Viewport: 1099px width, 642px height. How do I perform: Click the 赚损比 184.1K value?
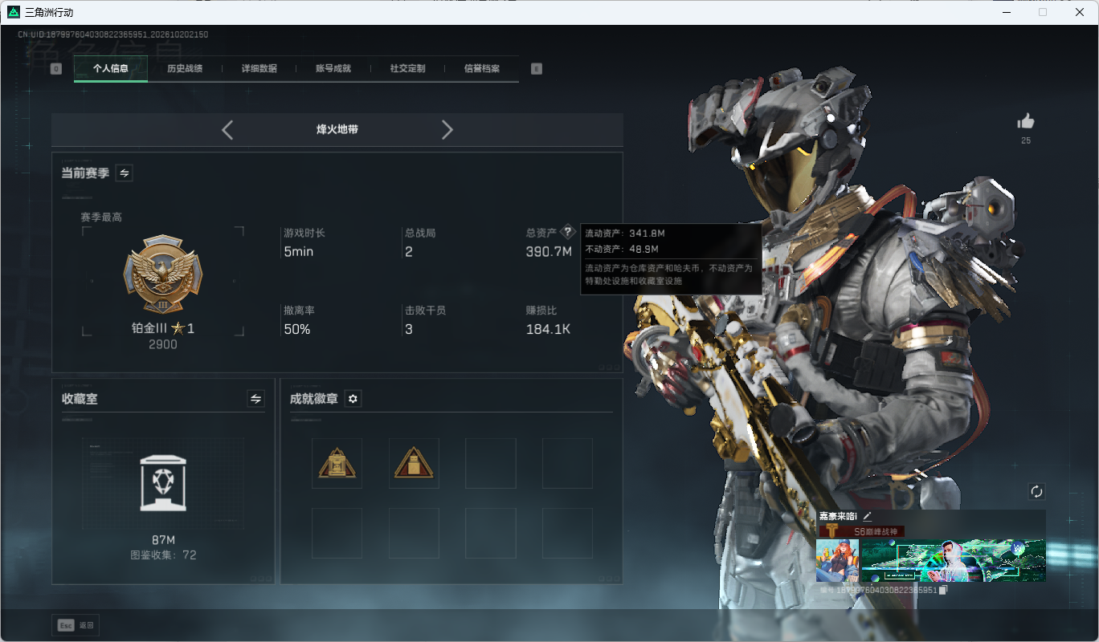pos(548,329)
